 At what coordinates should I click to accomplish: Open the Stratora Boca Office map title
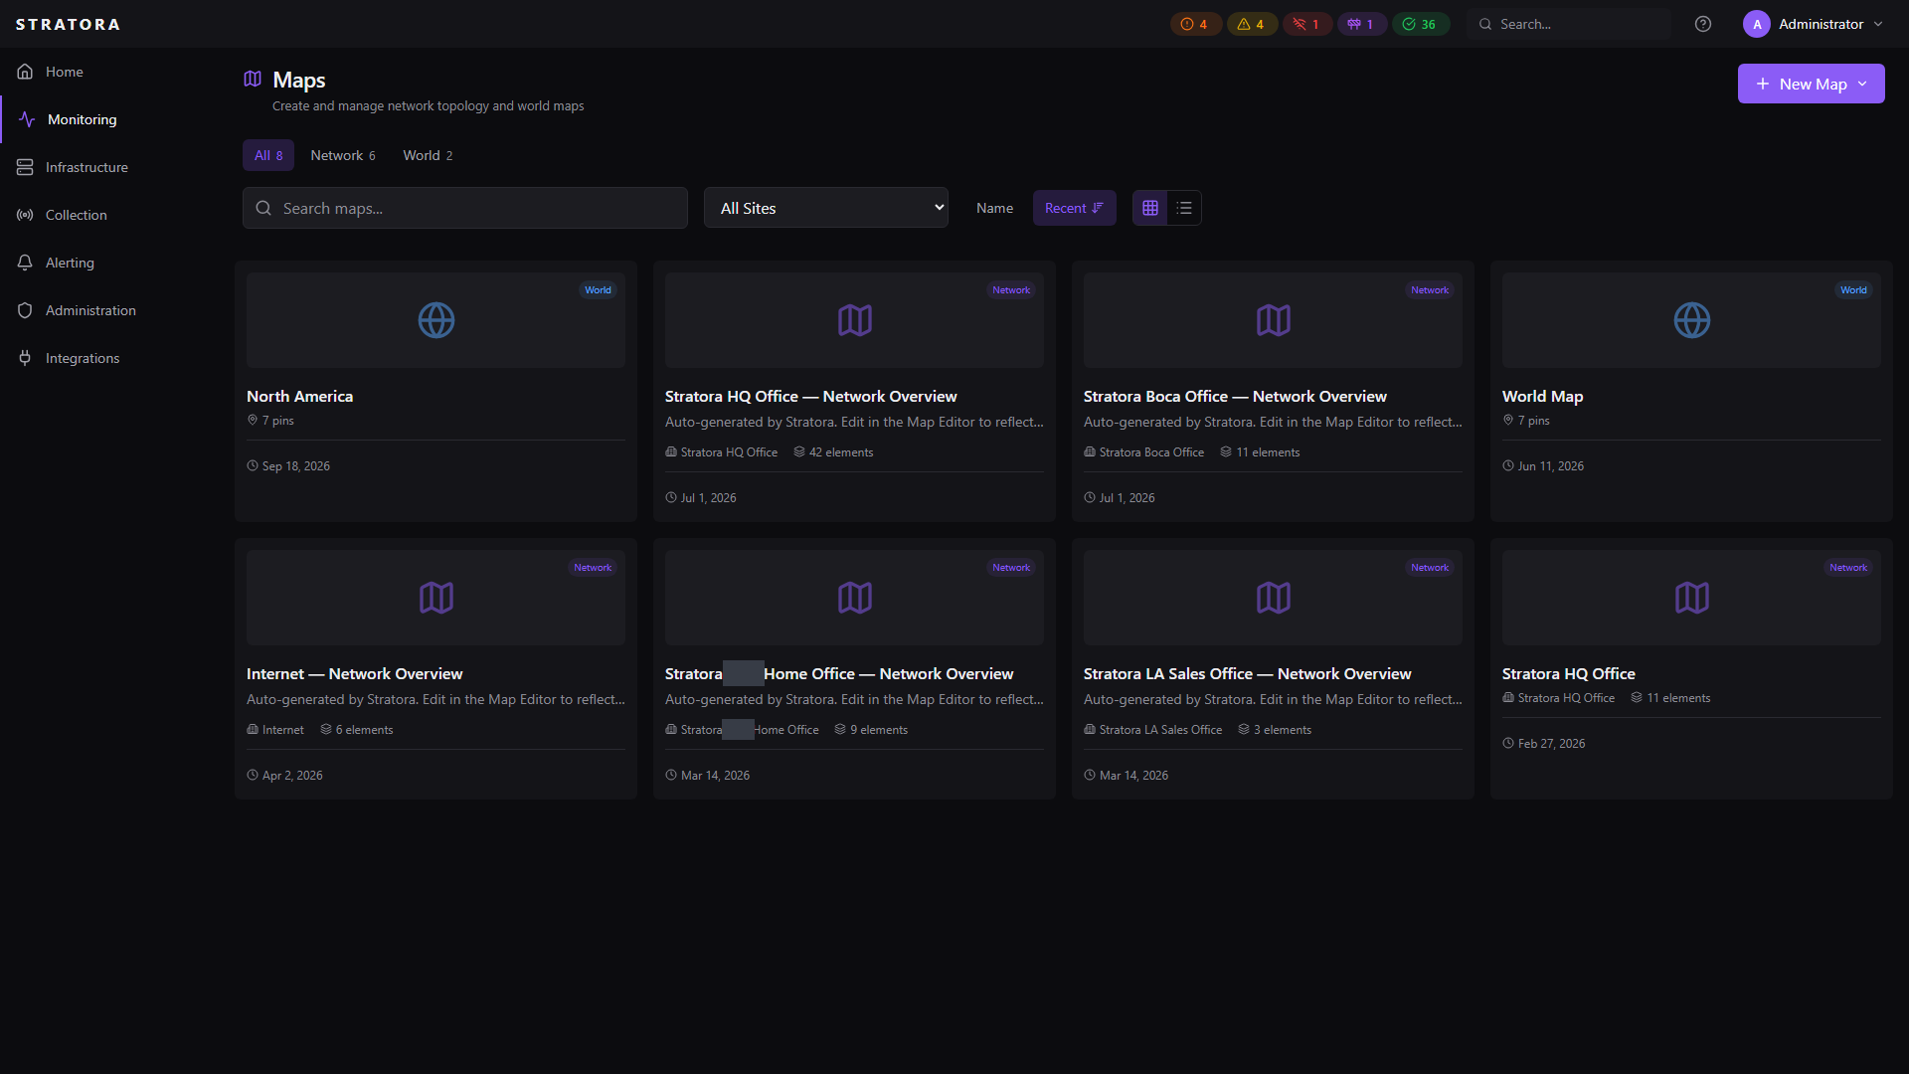point(1235,396)
